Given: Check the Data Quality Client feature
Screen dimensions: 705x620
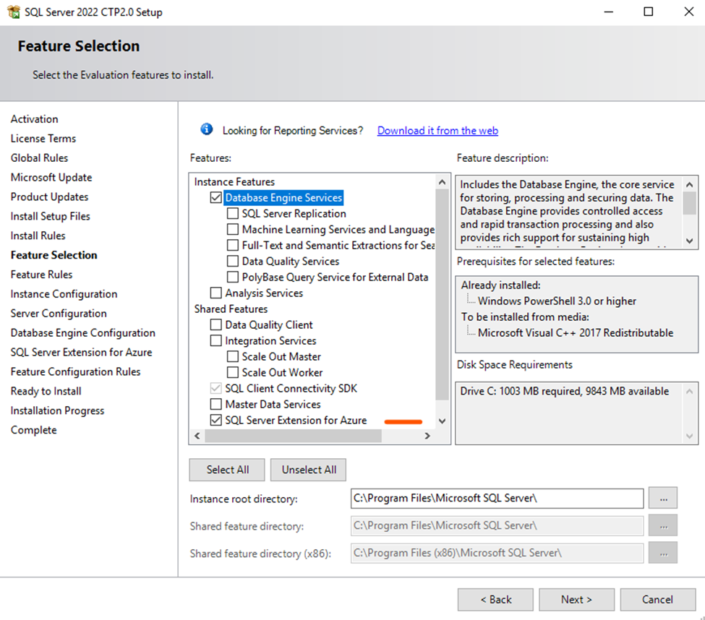Looking at the screenshot, I should pyautogui.click(x=215, y=325).
